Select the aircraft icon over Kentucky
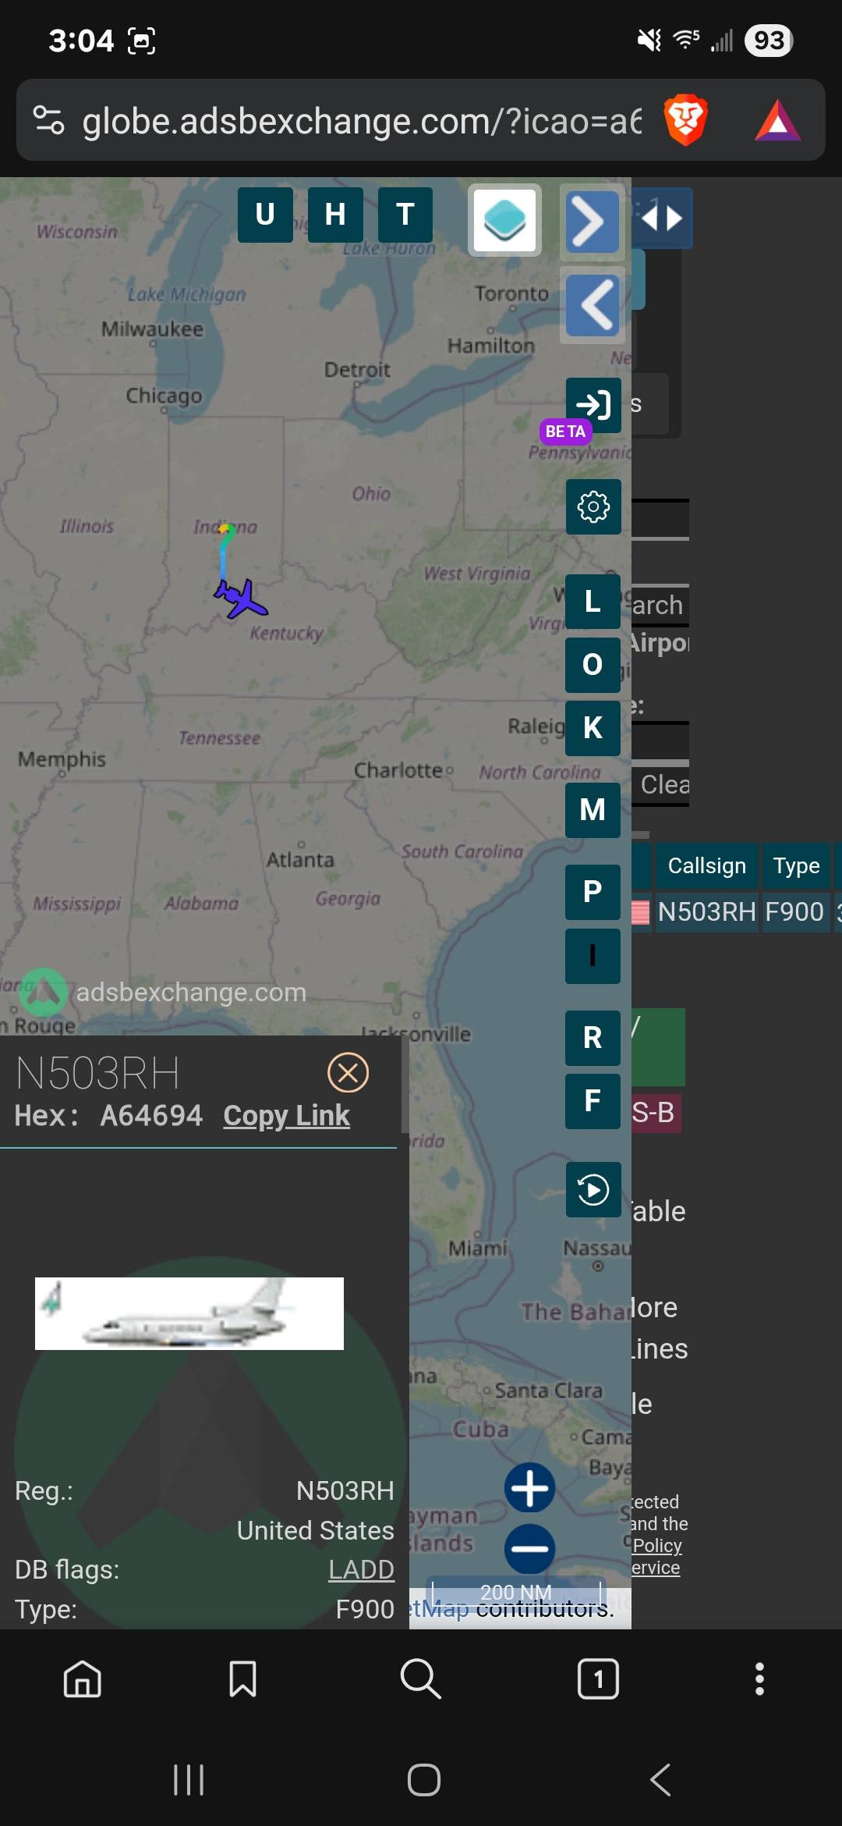 [x=241, y=599]
